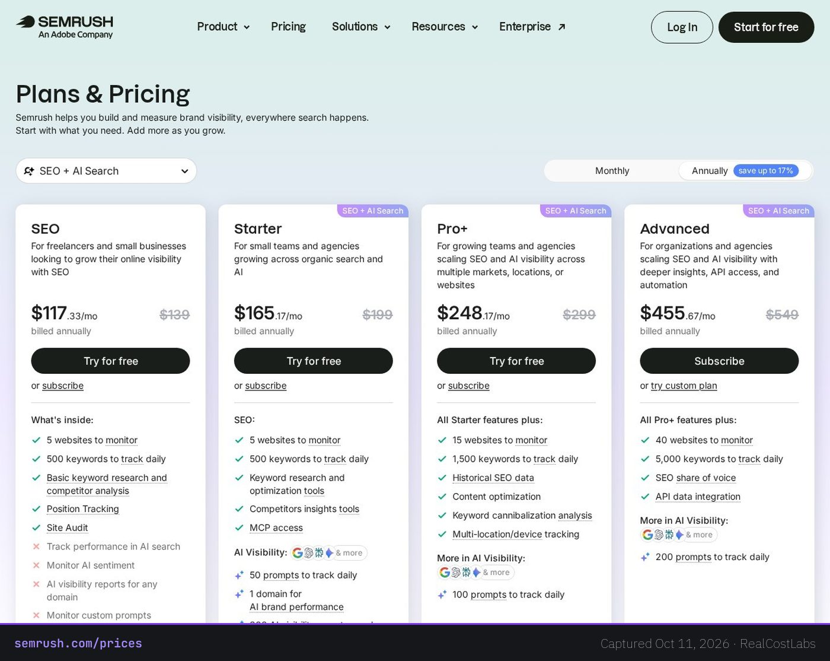Viewport: 830px width, 661px height.
Task: Click the MCP access feature
Action: click(x=276, y=528)
